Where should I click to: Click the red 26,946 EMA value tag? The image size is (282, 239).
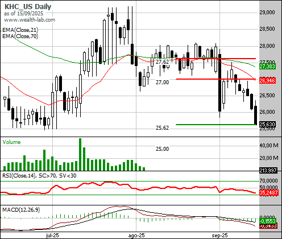(267, 81)
